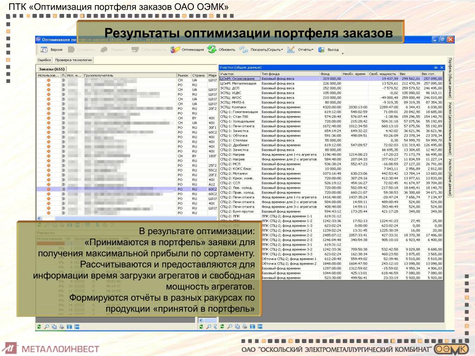Click the green Обновить refresh icon
Viewport: 475px width, 356px height.
(212, 49)
